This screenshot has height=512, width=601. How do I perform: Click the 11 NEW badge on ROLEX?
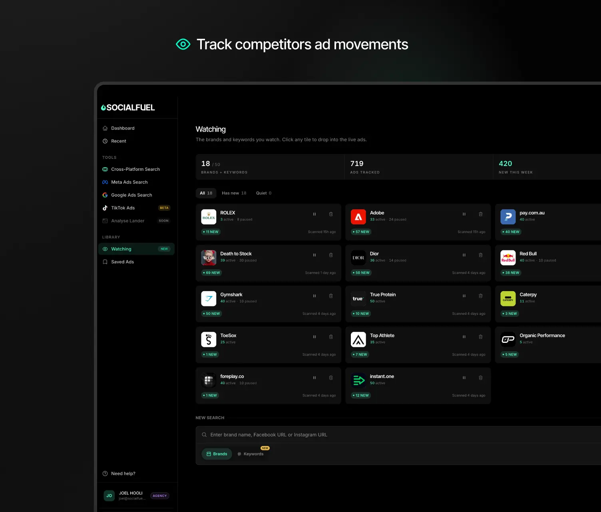pyautogui.click(x=211, y=232)
